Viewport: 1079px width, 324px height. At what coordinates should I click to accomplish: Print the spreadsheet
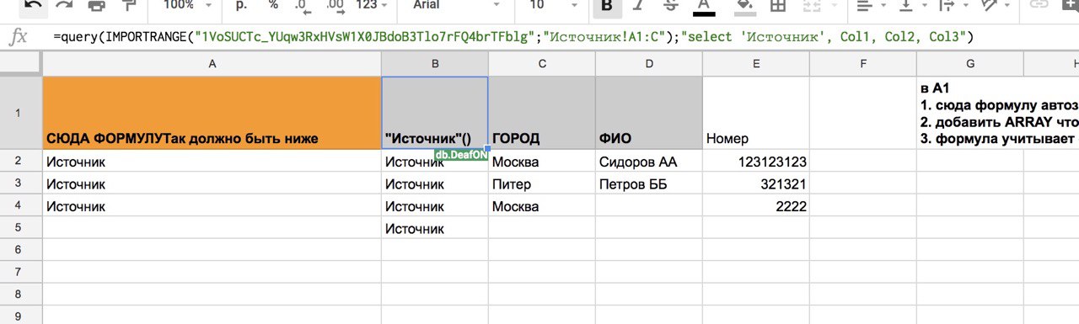[97, 5]
